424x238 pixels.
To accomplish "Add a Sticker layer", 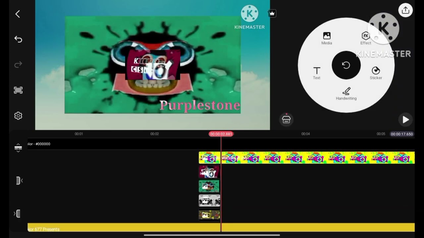I will 376,73.
